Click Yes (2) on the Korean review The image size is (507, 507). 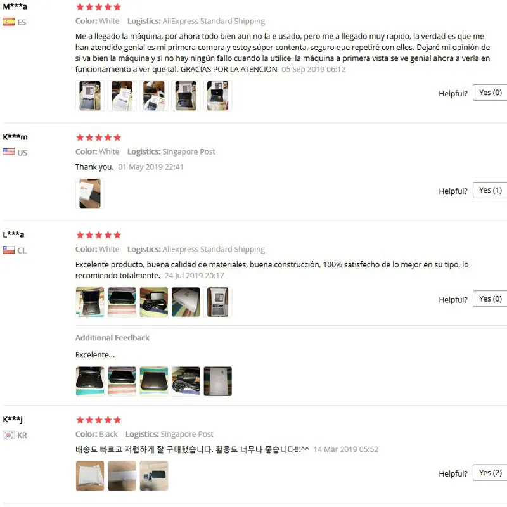(x=490, y=473)
